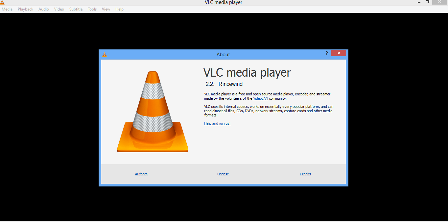Click the large VLC cone logo image
The image size is (448, 222).
coord(153,112)
